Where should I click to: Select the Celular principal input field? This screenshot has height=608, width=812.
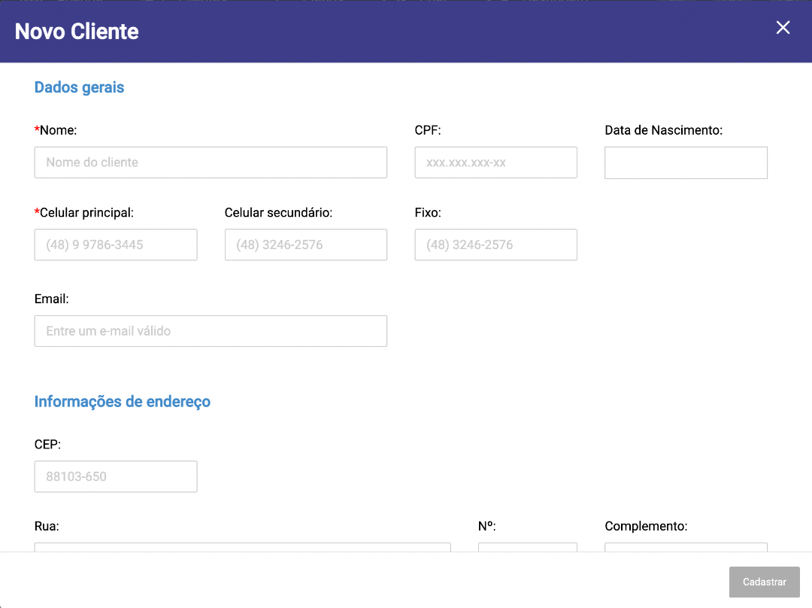pyautogui.click(x=116, y=245)
